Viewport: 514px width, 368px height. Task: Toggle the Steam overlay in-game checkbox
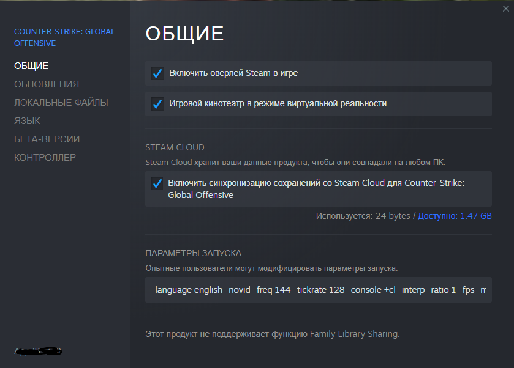(157, 73)
